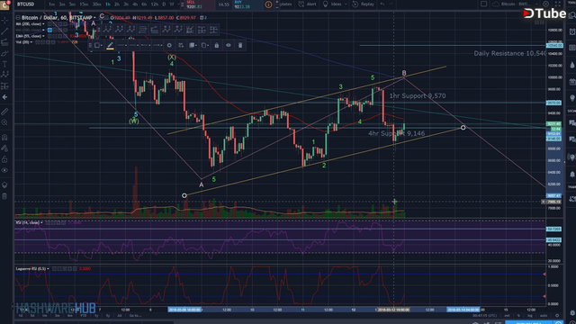Start the Replay button

click(x=364, y=4)
